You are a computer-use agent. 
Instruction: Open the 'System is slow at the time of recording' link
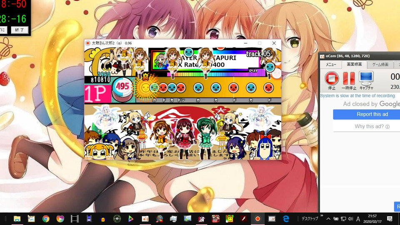click(x=358, y=96)
